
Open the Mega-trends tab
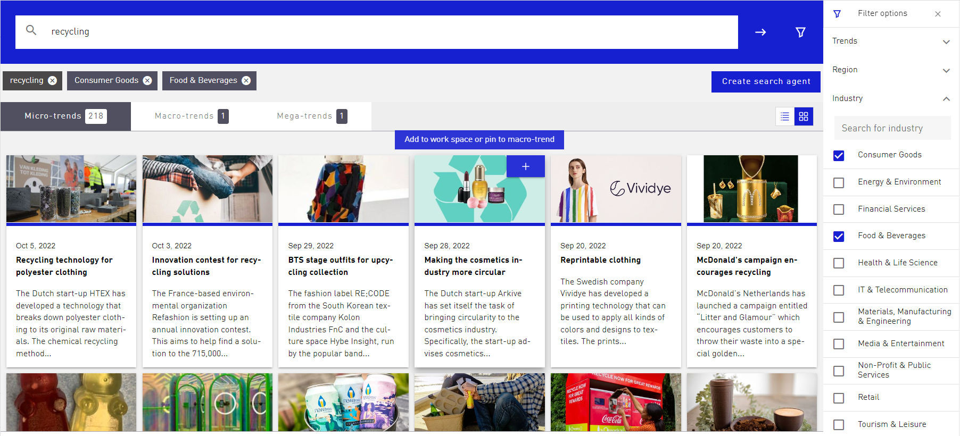[312, 116]
